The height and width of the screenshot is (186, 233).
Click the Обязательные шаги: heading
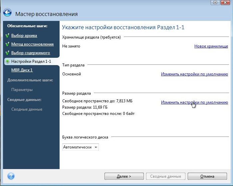click(x=27, y=26)
